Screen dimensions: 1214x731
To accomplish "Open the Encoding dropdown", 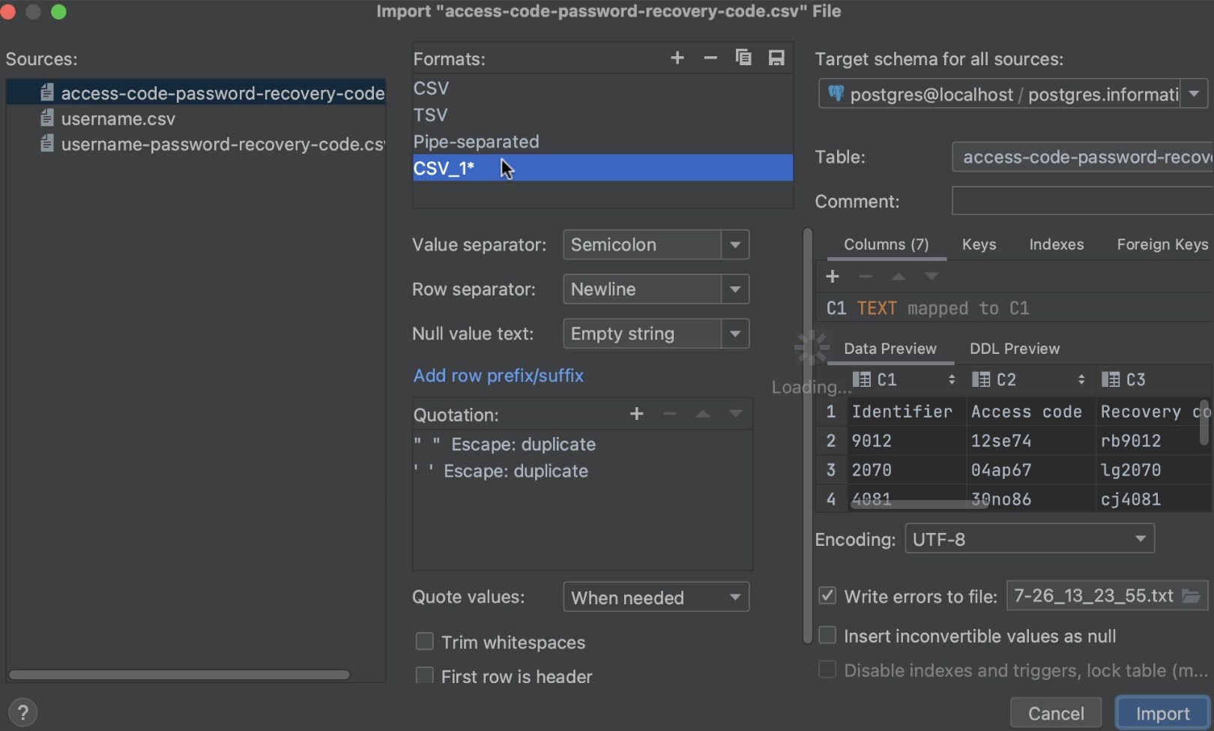I will pyautogui.click(x=1140, y=538).
